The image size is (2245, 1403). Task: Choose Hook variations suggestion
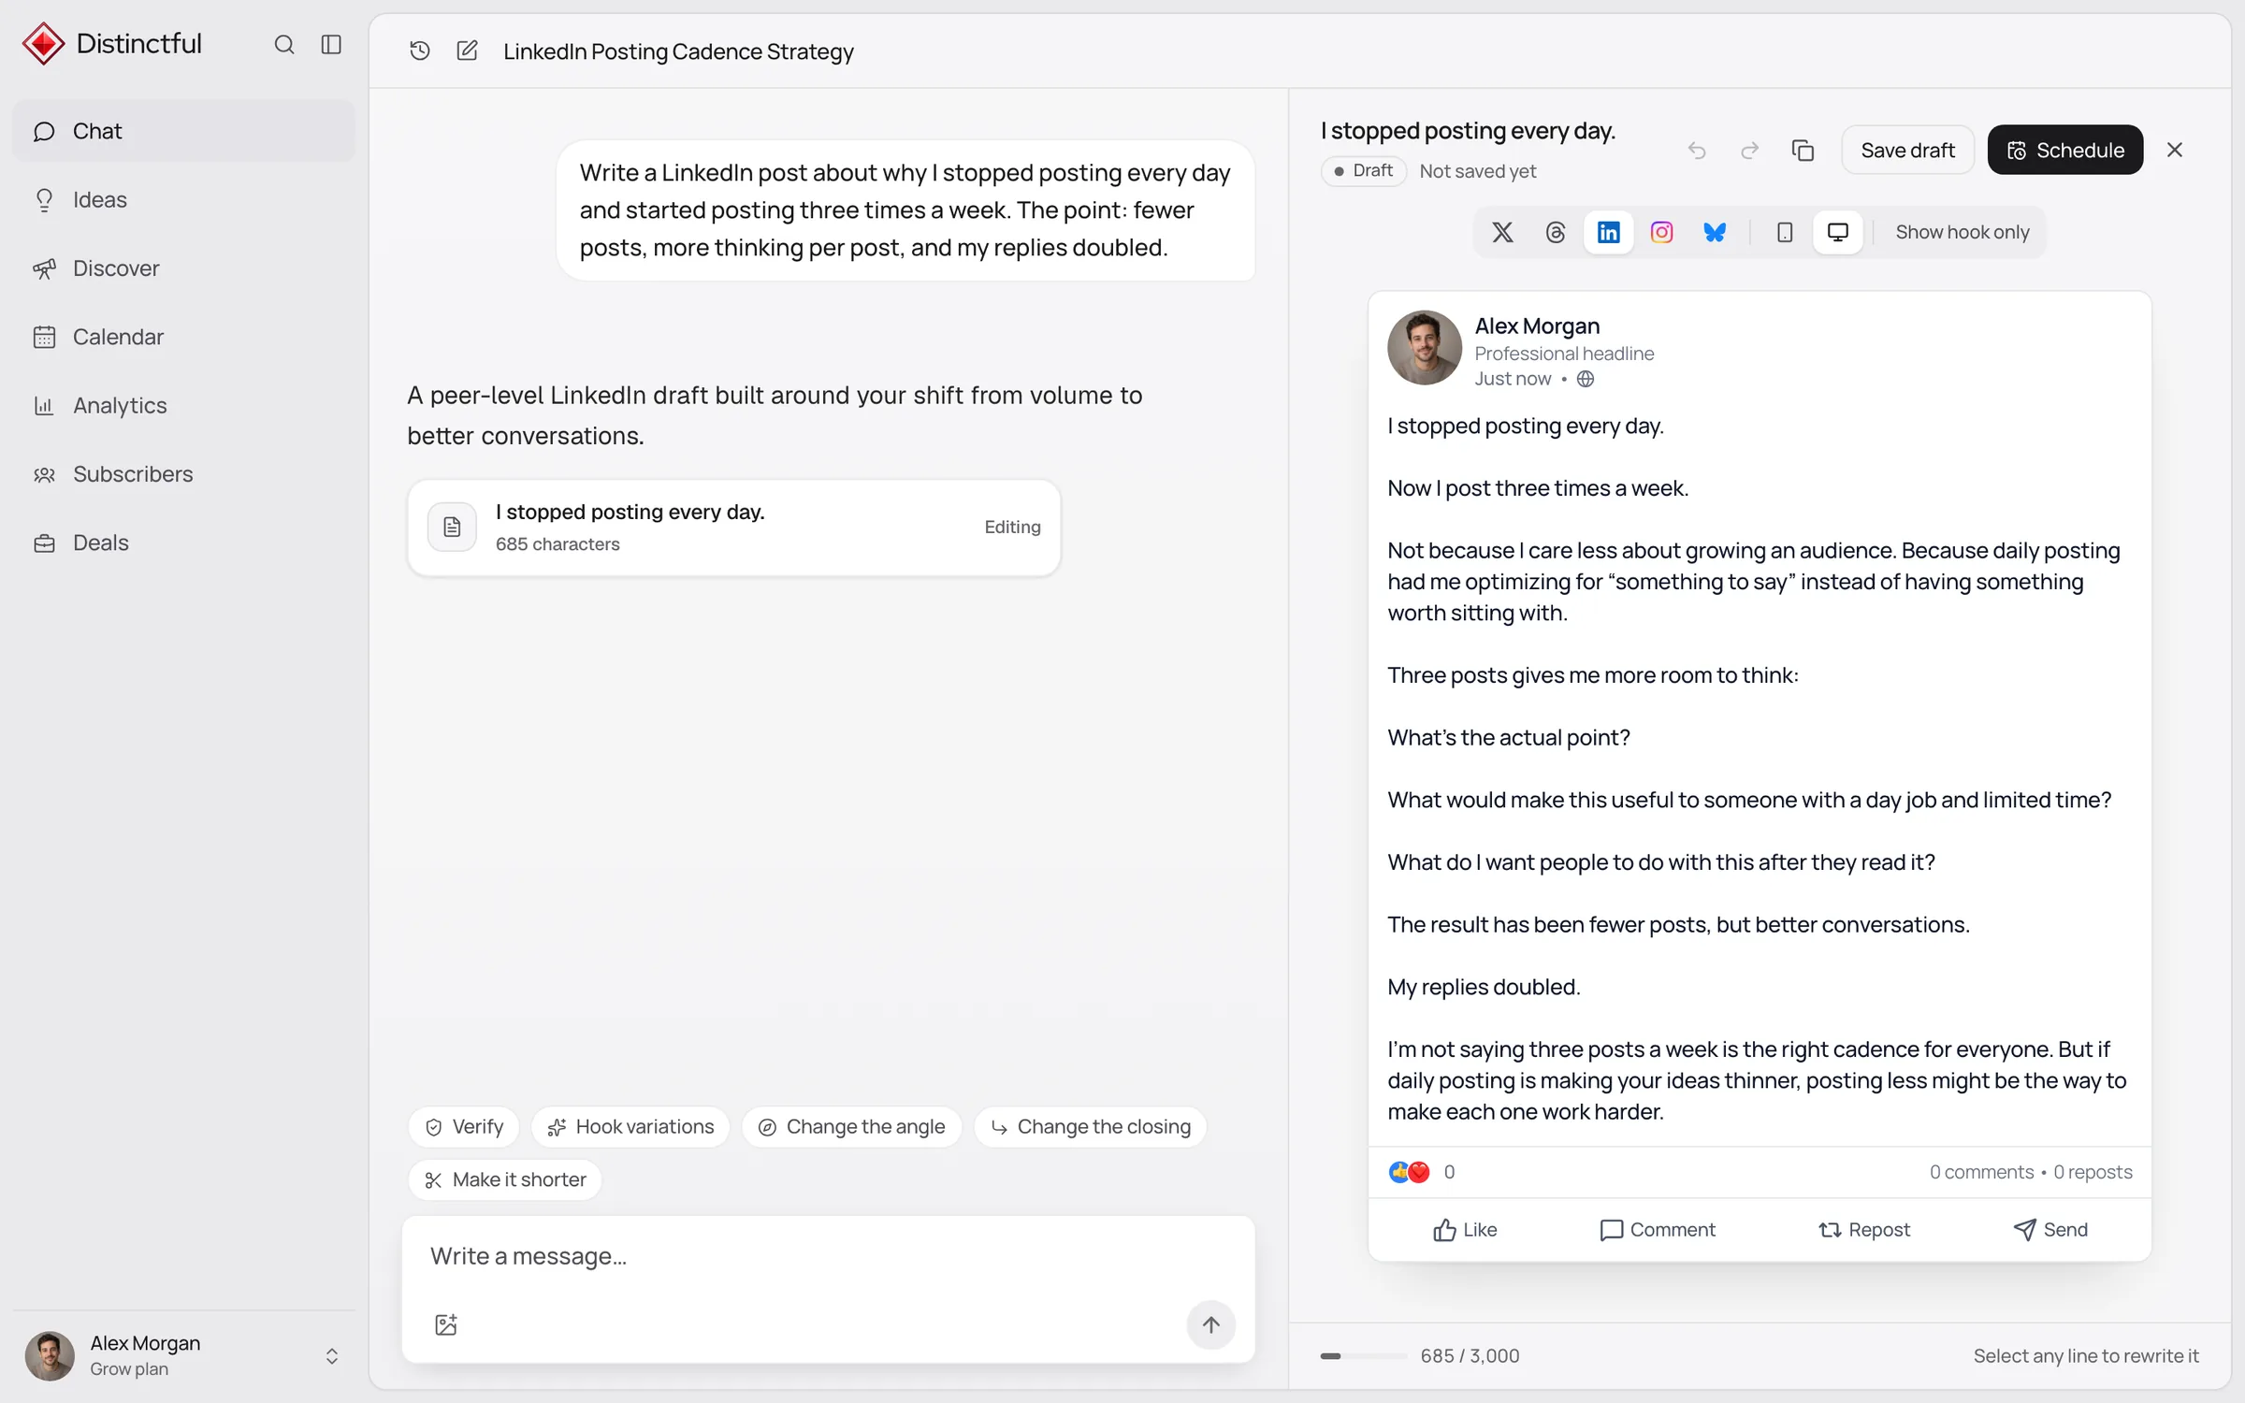[x=630, y=1126]
